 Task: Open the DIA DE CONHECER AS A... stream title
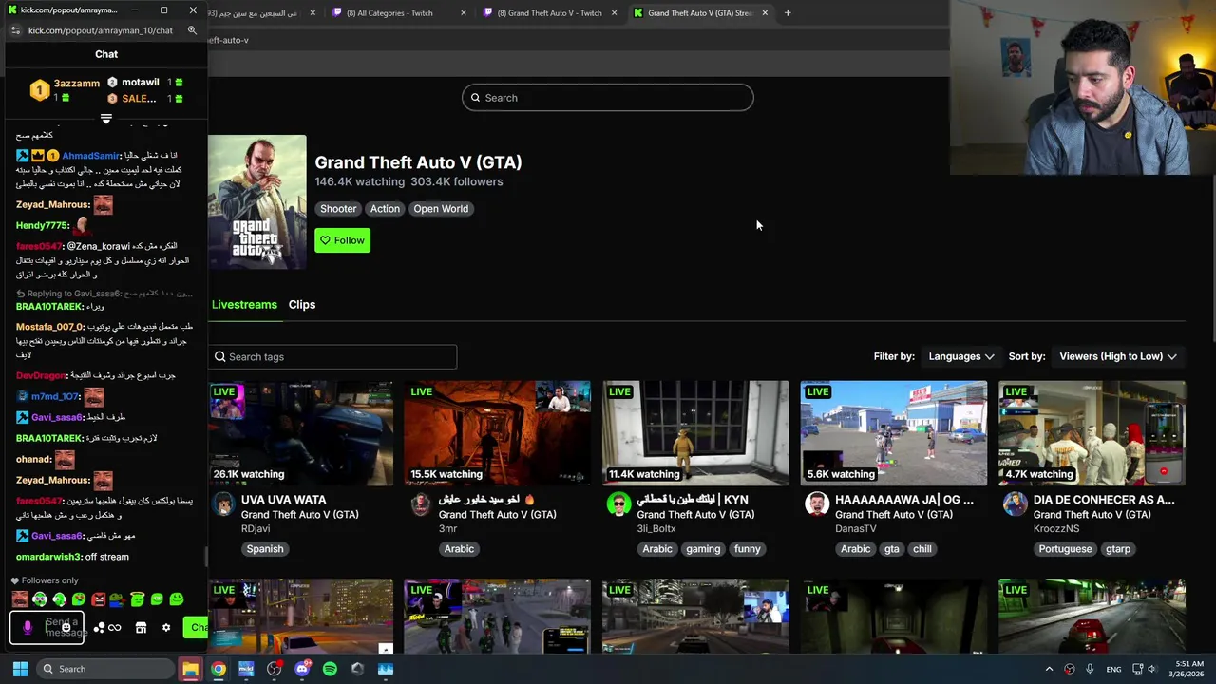(x=1104, y=500)
